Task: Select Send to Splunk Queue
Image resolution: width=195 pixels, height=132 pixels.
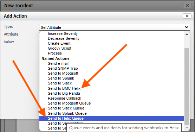Action: pyautogui.click(x=67, y=113)
